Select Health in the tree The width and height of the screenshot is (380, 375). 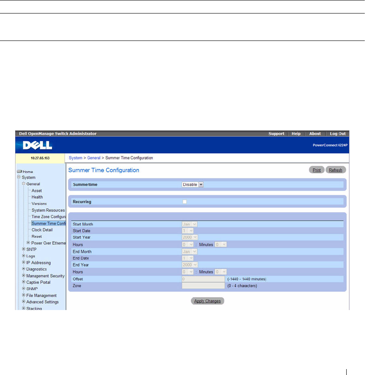tap(37, 197)
